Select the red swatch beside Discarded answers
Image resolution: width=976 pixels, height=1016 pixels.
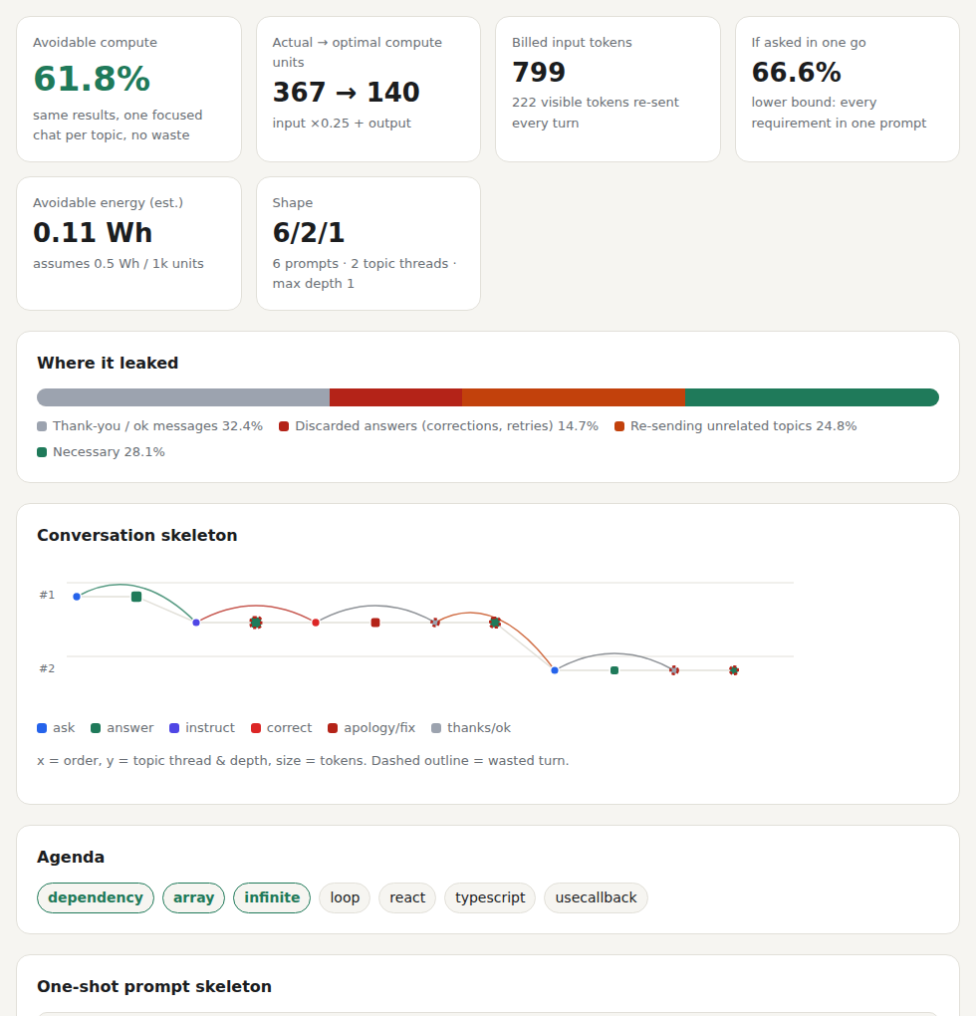pyautogui.click(x=284, y=426)
